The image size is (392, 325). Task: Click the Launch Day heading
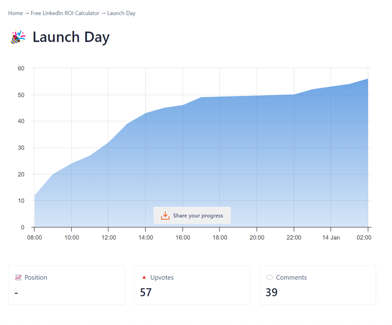[71, 37]
